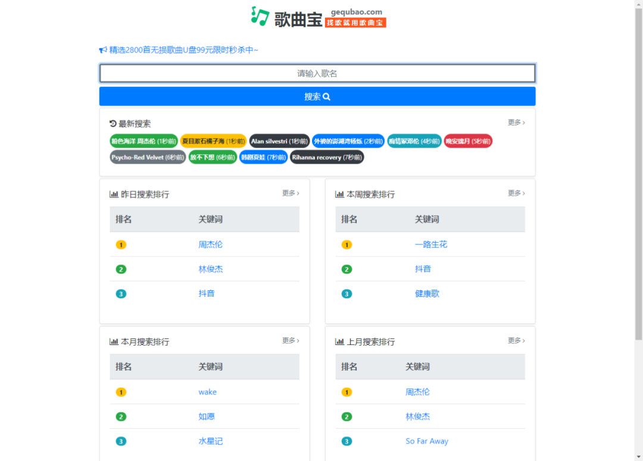
Task: Open 更多 for 上月搜索排行
Action: pyautogui.click(x=516, y=340)
